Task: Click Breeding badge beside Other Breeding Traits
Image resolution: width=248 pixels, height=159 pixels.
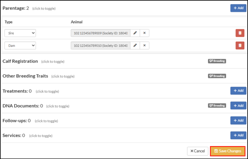Action: tap(217, 76)
